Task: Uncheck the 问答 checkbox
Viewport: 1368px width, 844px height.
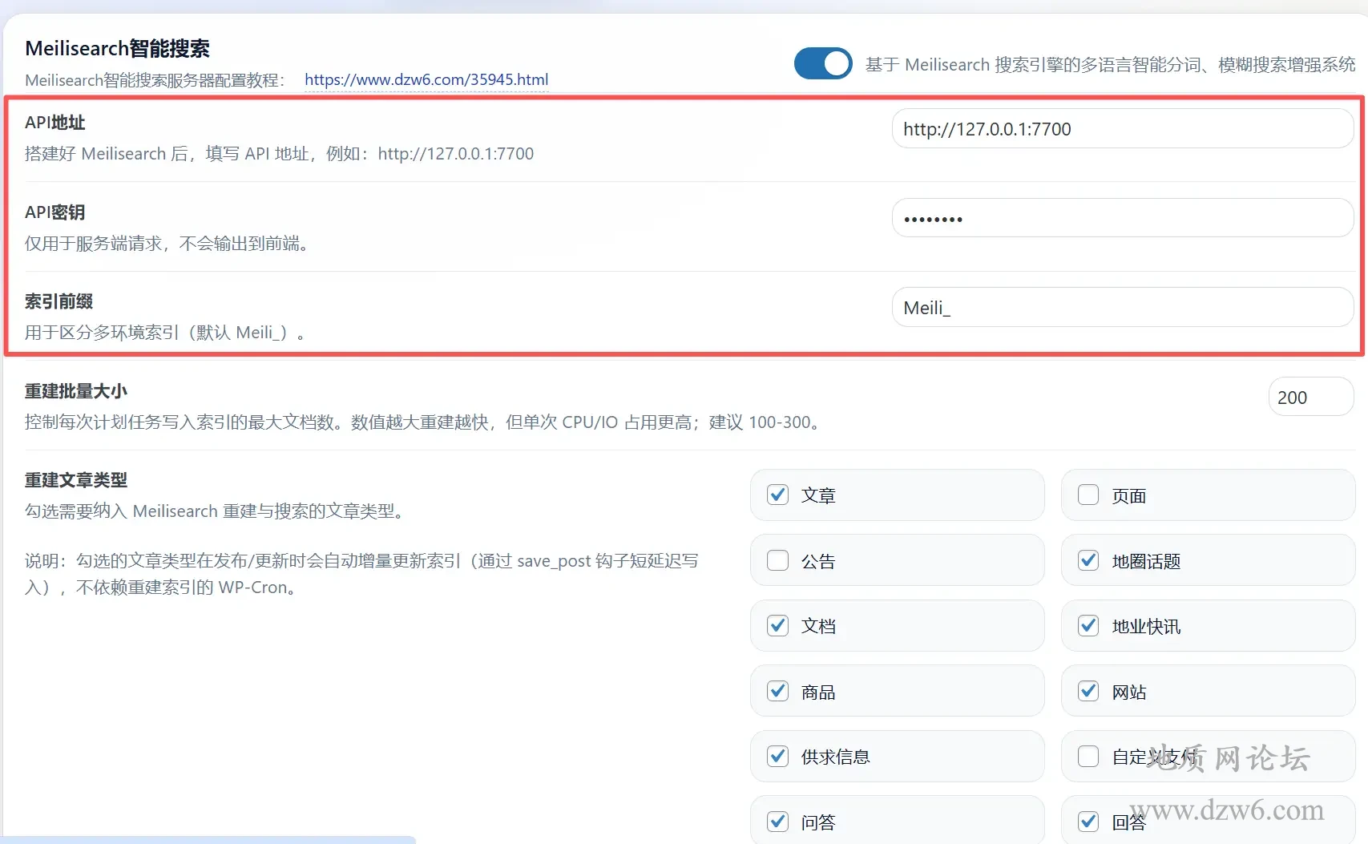Action: click(x=777, y=821)
